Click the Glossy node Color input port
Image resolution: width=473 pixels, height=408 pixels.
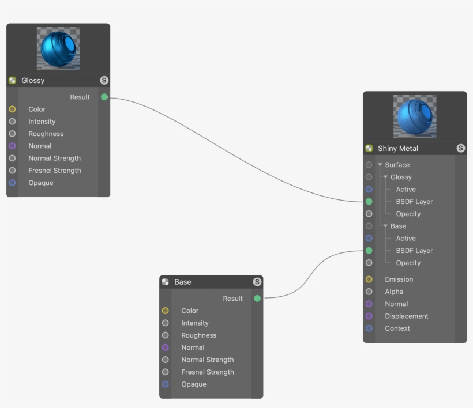12,109
